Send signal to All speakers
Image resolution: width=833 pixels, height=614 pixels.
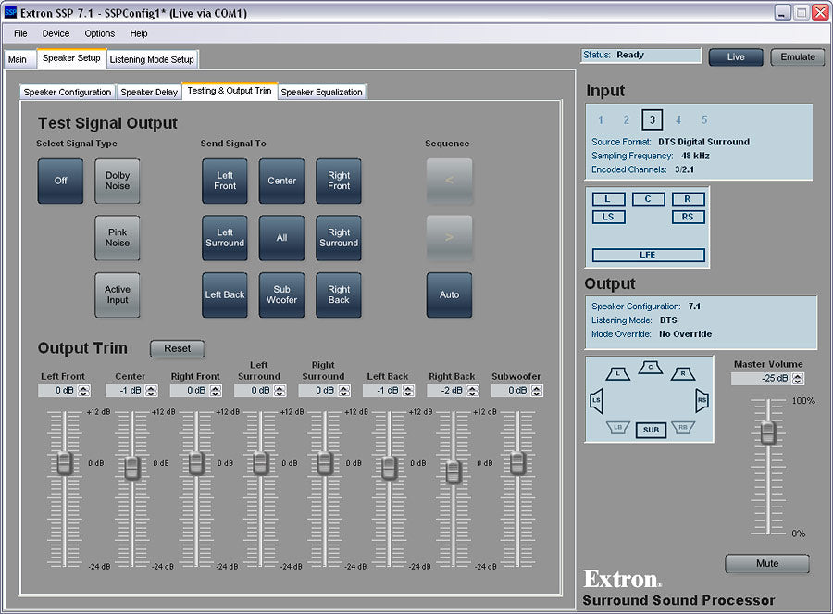pos(281,238)
